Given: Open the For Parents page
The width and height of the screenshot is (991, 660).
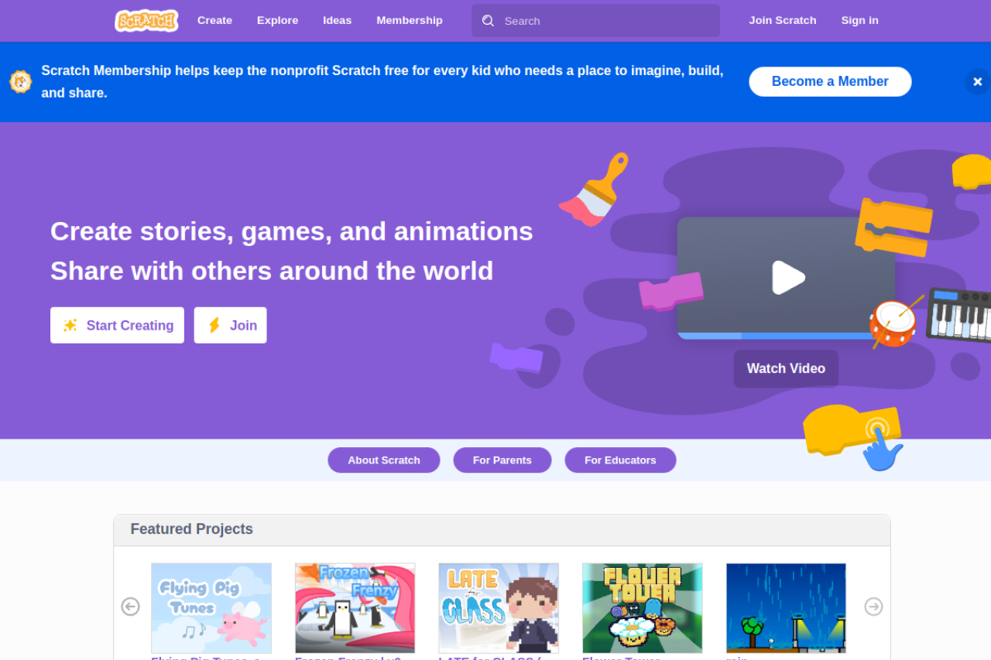Looking at the screenshot, I should pyautogui.click(x=502, y=460).
